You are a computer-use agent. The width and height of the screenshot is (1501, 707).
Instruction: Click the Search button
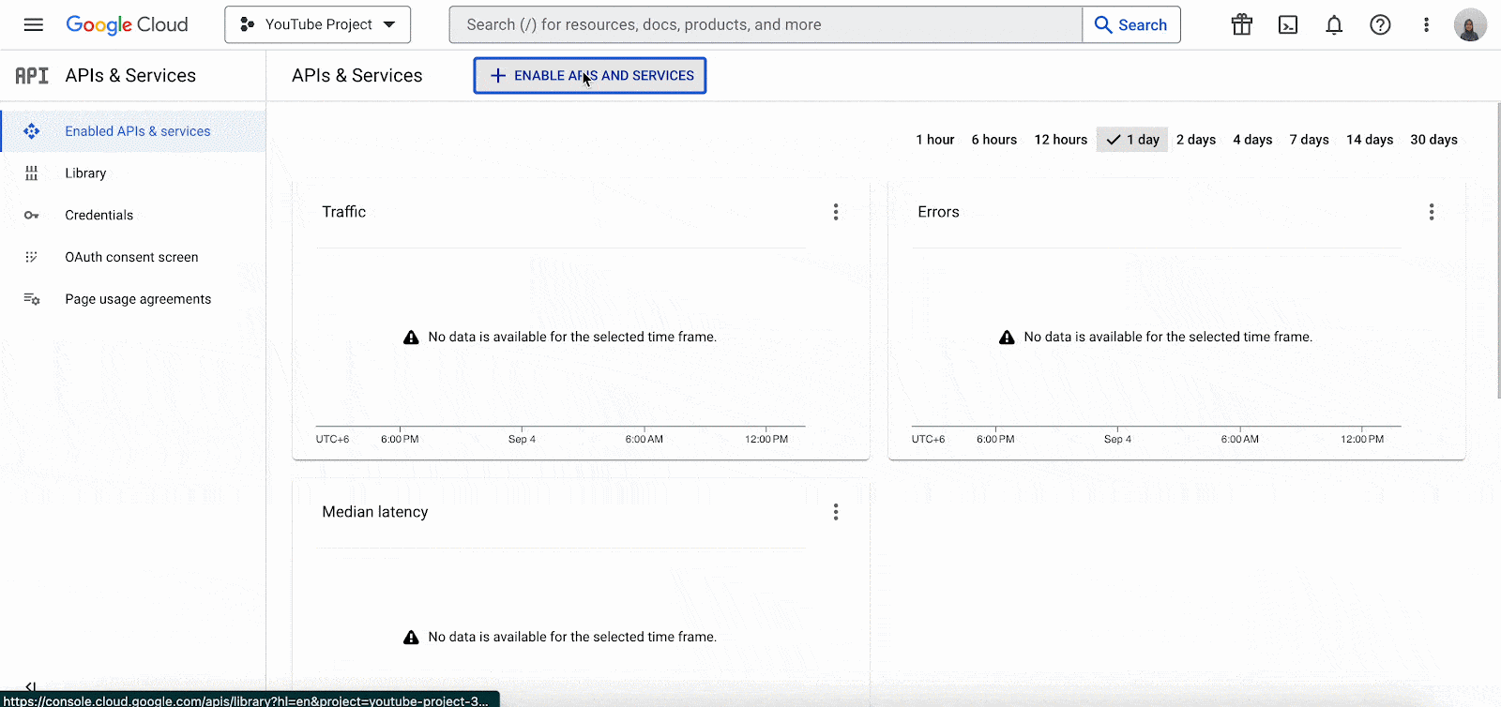click(1131, 24)
